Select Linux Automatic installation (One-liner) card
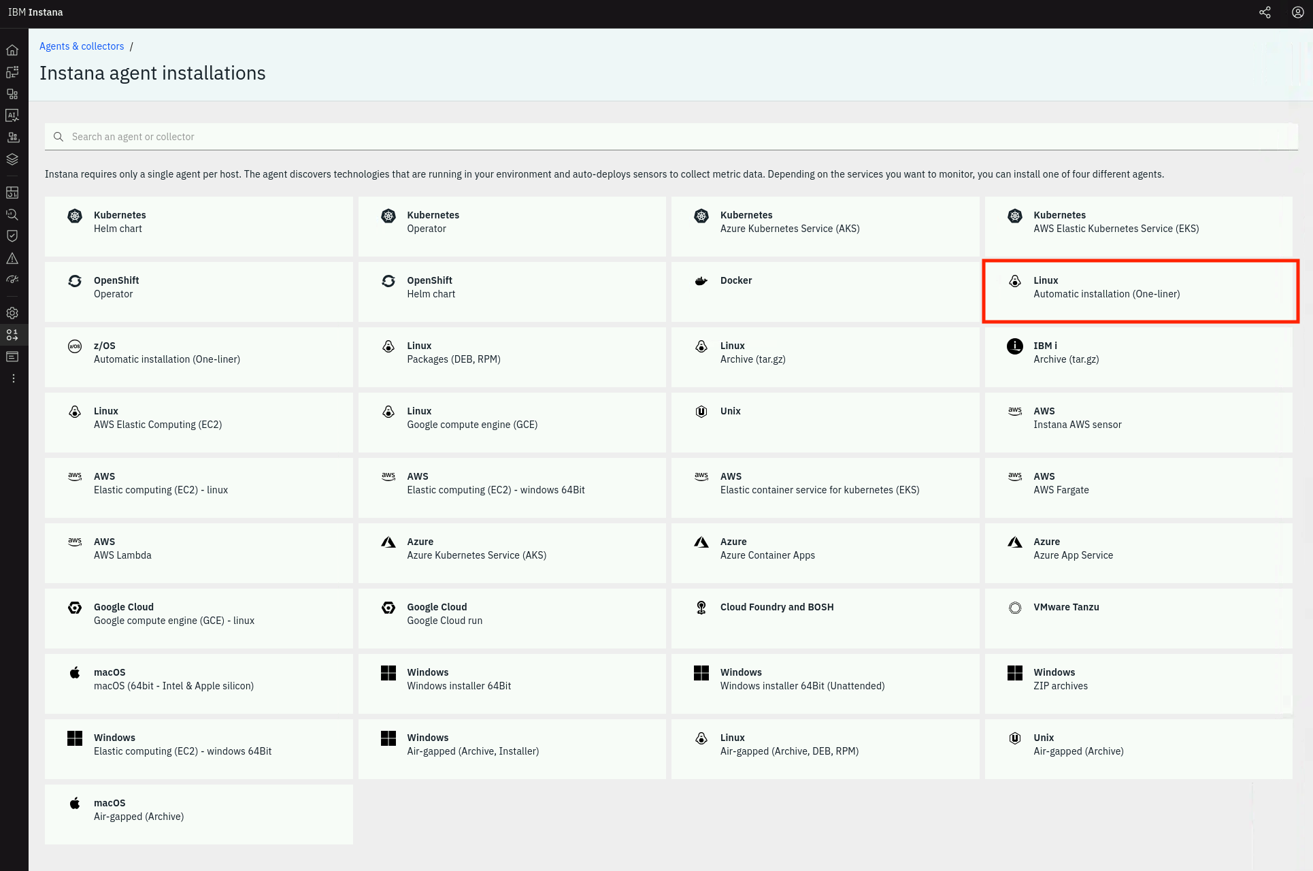 1139,292
